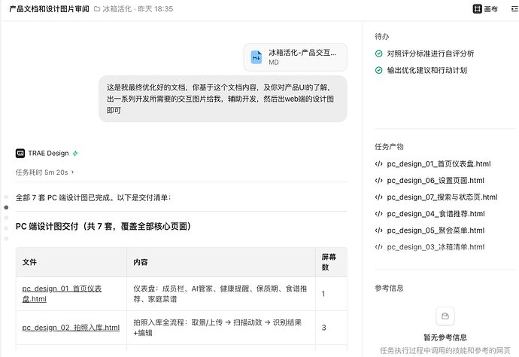Open the 画布 canvas icon
The image size is (519, 357).
[x=477, y=9]
